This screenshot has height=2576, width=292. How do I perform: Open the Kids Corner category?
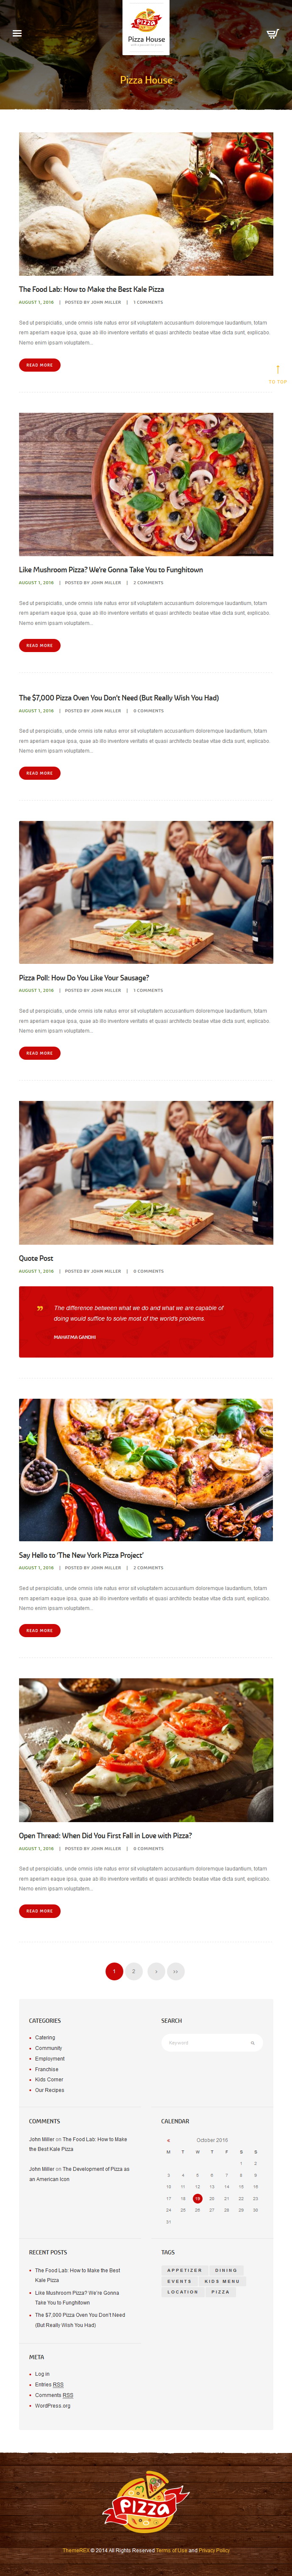[49, 2079]
